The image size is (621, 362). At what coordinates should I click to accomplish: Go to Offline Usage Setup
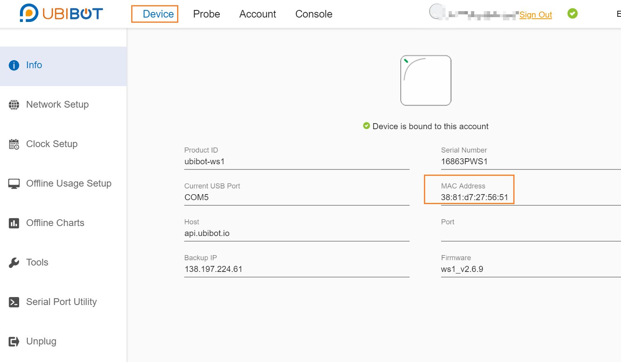coord(63,183)
